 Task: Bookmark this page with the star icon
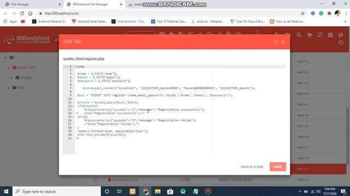click(x=302, y=13)
